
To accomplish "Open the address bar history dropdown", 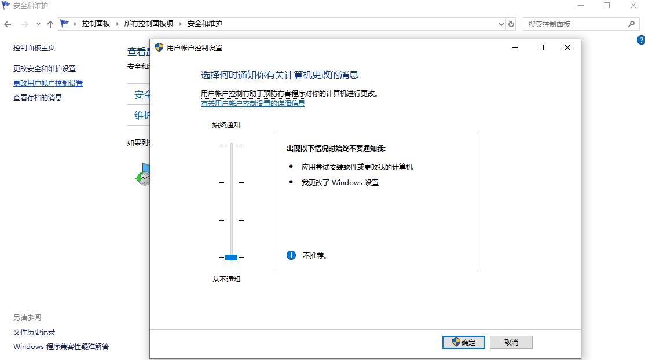I will tap(501, 24).
